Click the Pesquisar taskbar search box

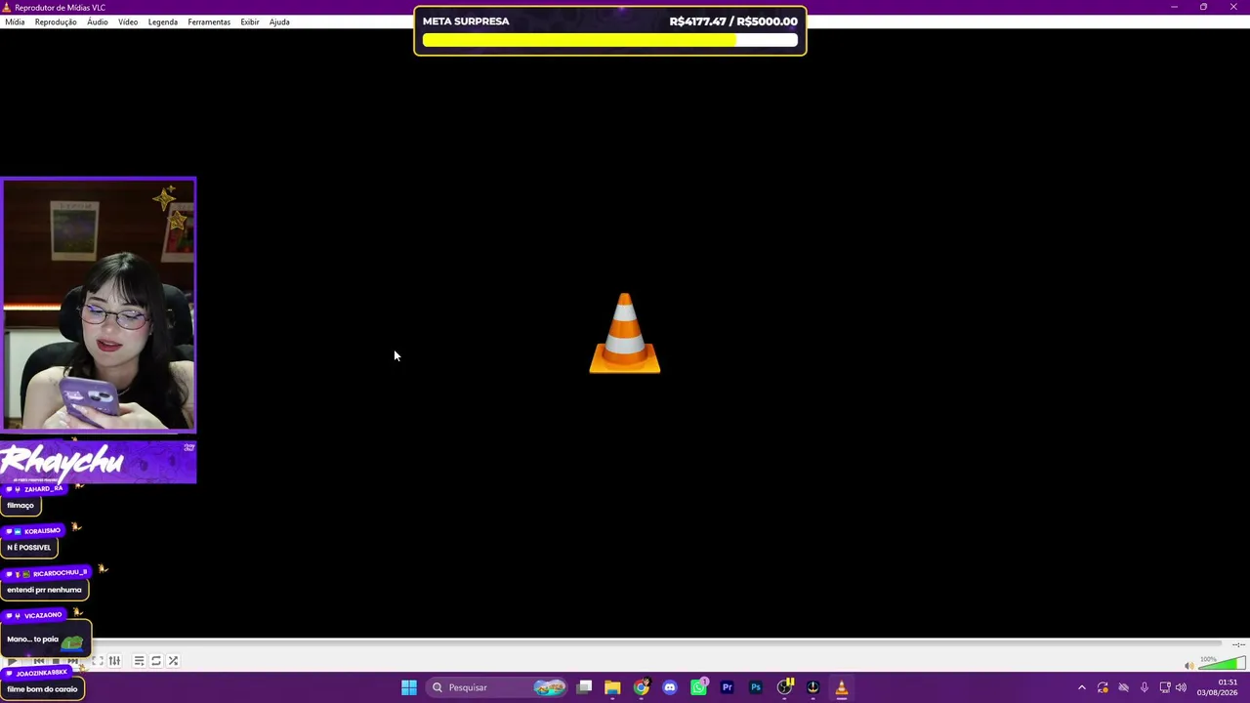498,687
